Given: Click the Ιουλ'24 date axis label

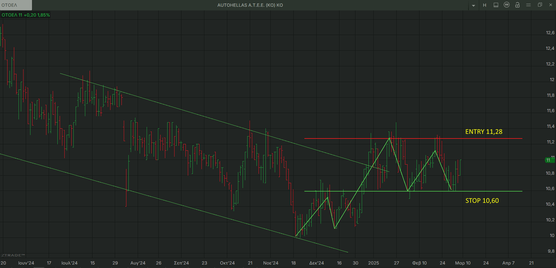Looking at the screenshot, I should point(69,262).
